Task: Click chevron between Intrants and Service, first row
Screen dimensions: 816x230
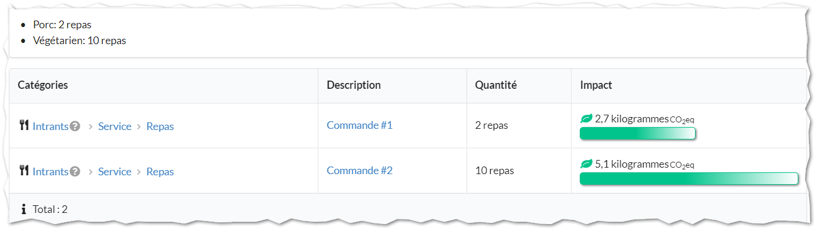Action: [90, 126]
